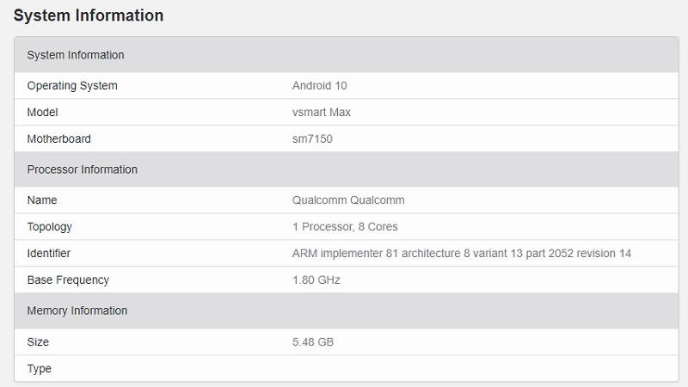Click the System Information page heading
The image size is (688, 387).
[x=89, y=15]
